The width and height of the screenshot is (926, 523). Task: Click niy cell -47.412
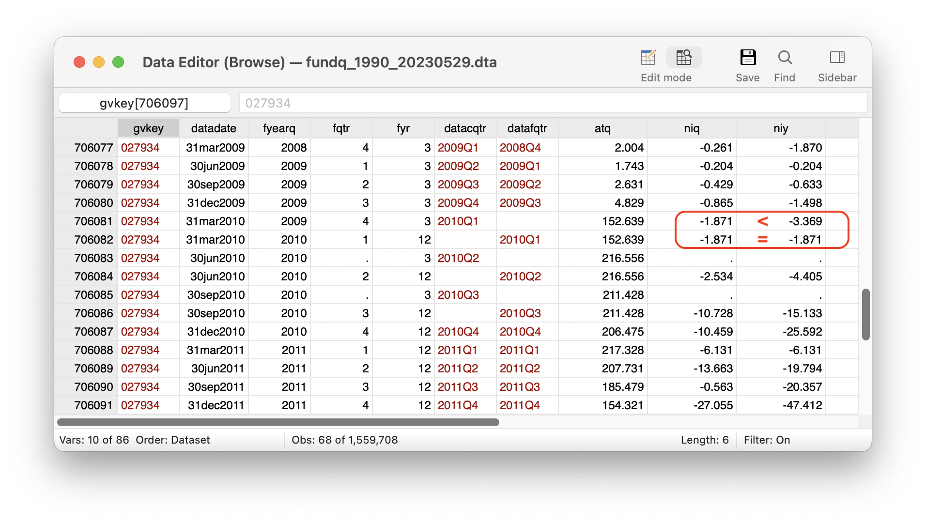pyautogui.click(x=781, y=405)
